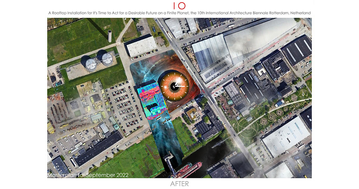Click the "AFTER" label below the image
This screenshot has height=189, width=359.
pyautogui.click(x=179, y=184)
